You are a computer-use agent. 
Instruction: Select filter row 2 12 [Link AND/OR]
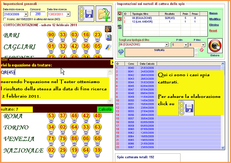[x=165, y=22]
